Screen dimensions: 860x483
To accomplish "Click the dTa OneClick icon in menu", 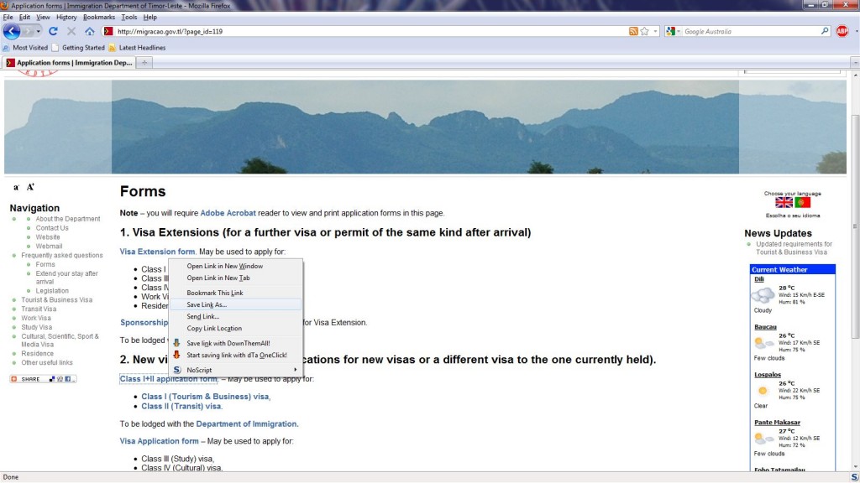I will coord(176,355).
